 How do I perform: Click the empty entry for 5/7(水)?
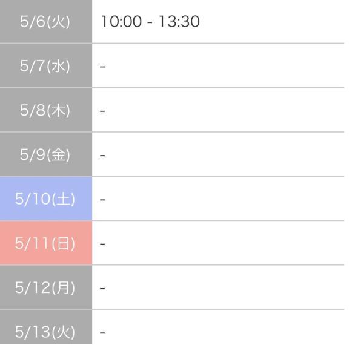point(218,66)
